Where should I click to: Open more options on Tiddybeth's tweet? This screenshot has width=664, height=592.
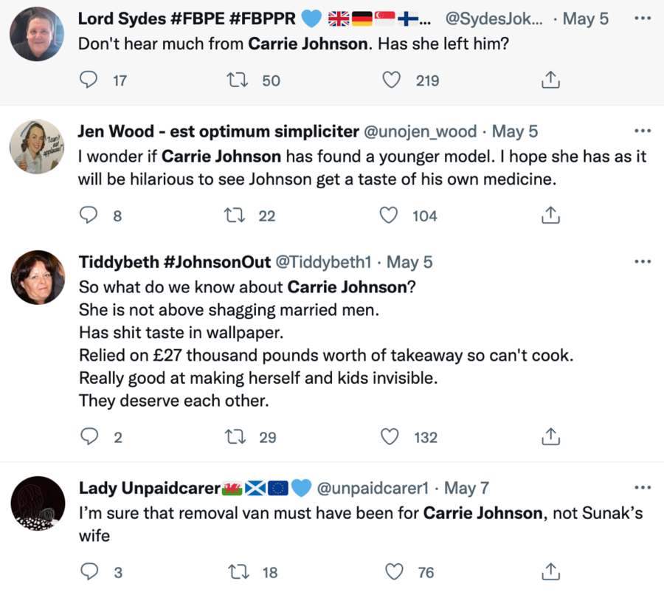[x=643, y=261]
